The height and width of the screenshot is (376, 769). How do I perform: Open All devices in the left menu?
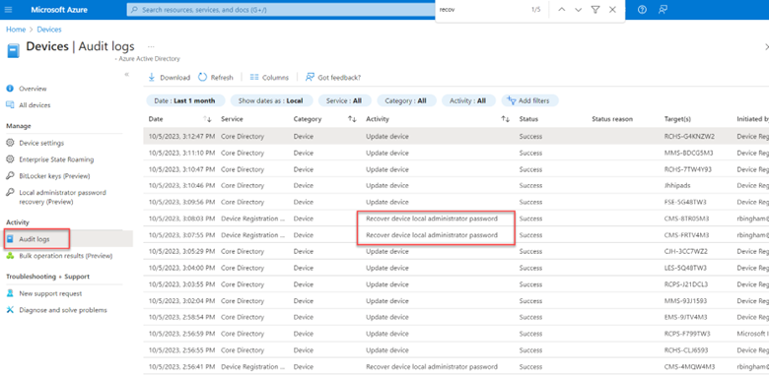click(x=35, y=104)
